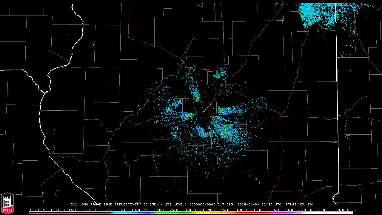Click the blue 15.0 dBZ color on scale

[x=148, y=213]
